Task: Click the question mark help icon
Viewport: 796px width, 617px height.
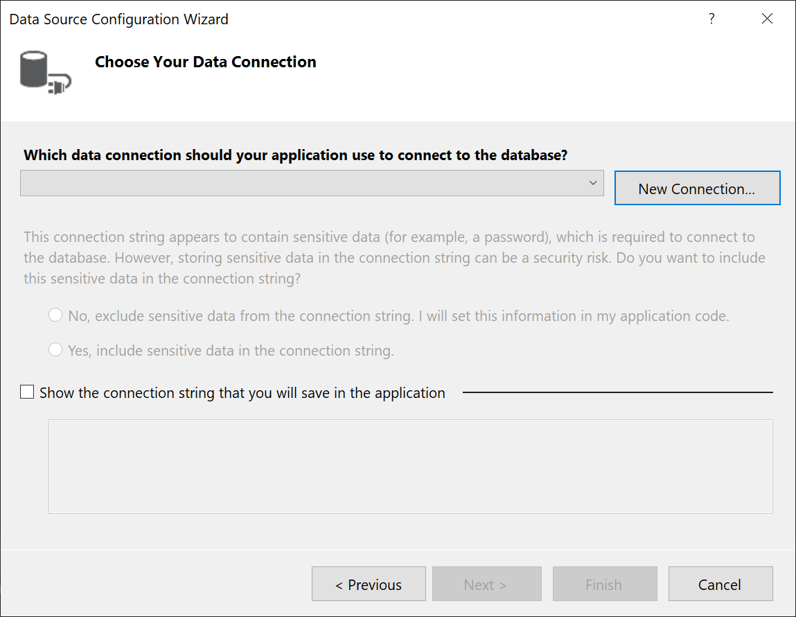Action: pyautogui.click(x=711, y=19)
